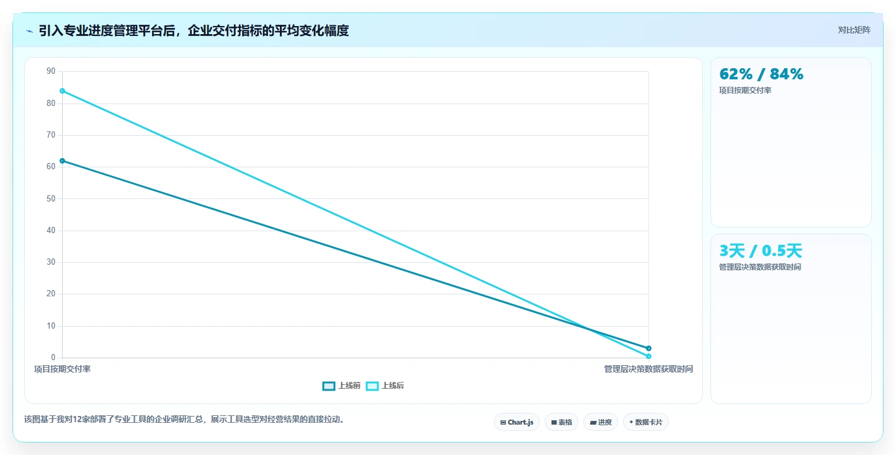896x455 pixels.
Task: Click the Chart.js tag
Action: click(517, 422)
